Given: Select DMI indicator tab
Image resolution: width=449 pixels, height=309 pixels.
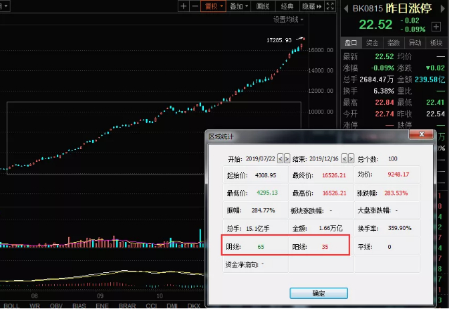Looking at the screenshot, I should [x=172, y=306].
